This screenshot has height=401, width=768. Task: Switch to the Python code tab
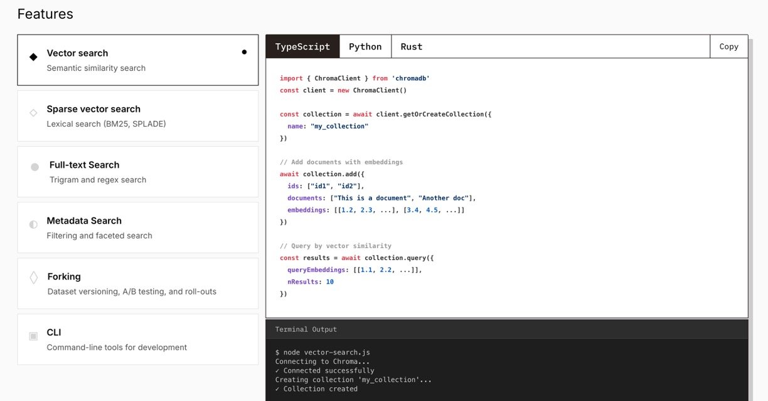(x=365, y=46)
